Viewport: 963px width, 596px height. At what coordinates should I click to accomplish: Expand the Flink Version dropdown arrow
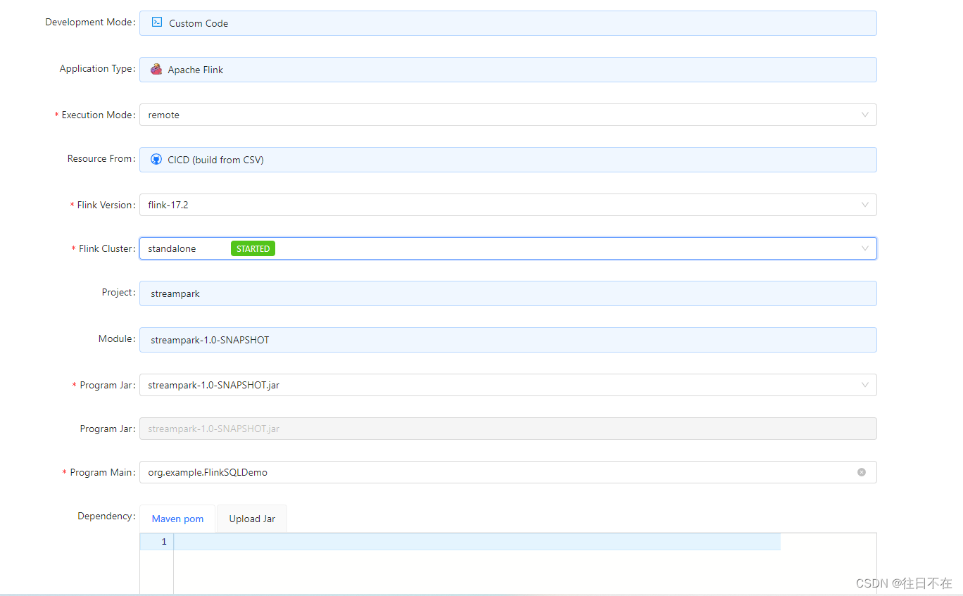865,205
